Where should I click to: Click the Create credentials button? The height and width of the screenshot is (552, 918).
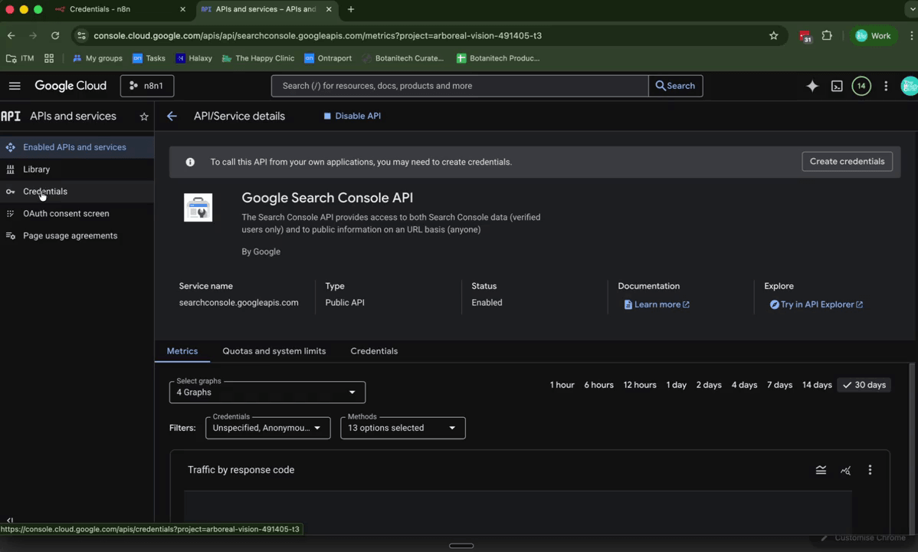tap(847, 161)
